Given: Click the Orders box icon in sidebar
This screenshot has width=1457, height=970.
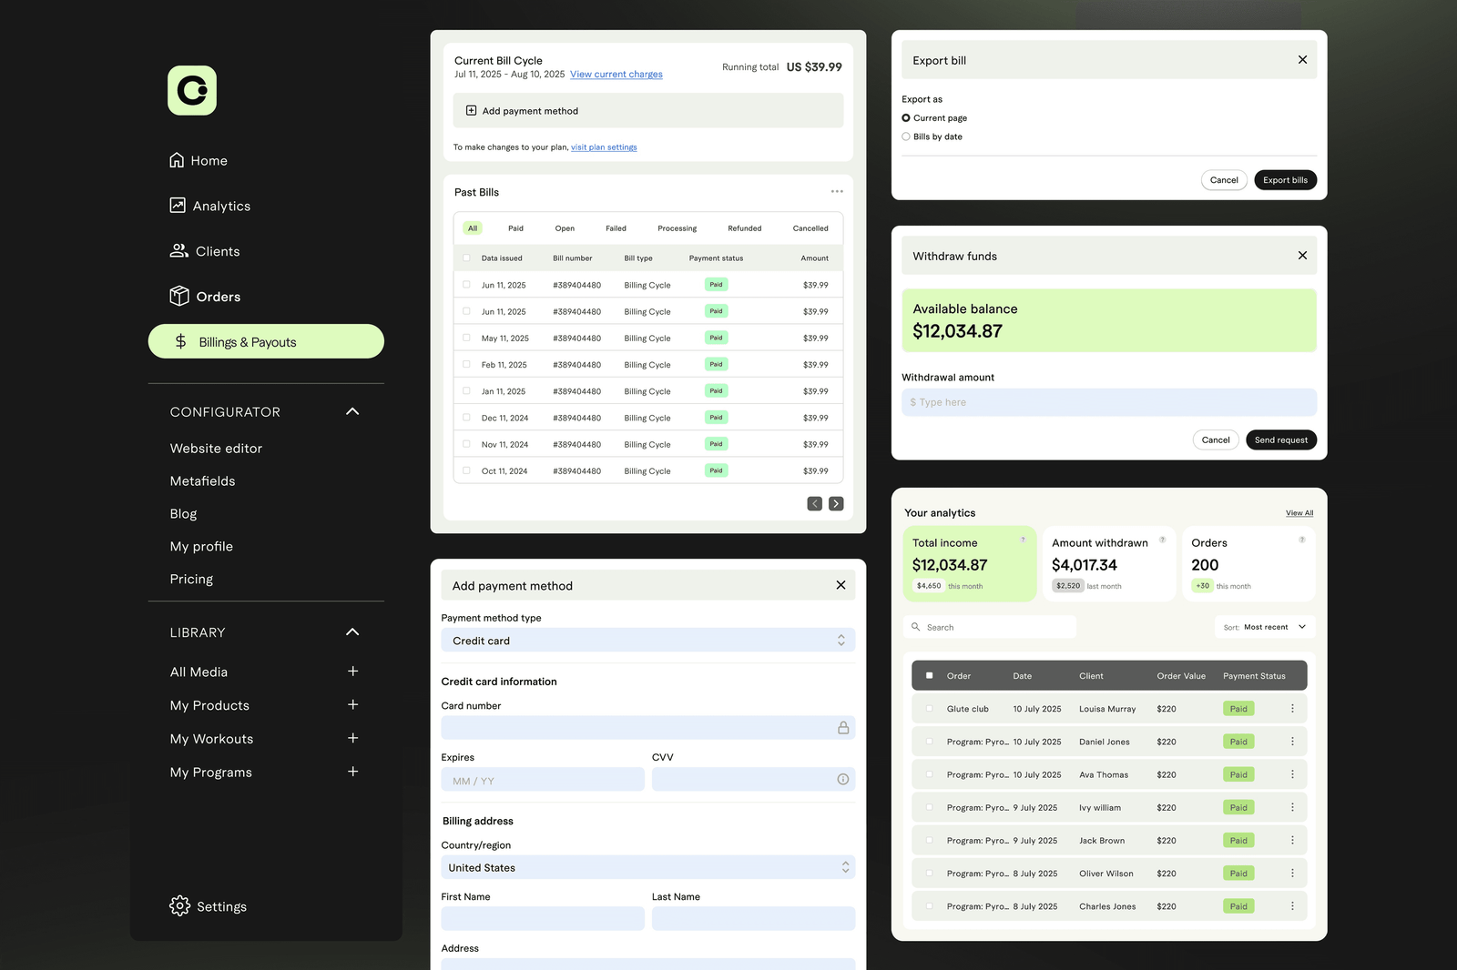Looking at the screenshot, I should click(x=178, y=296).
